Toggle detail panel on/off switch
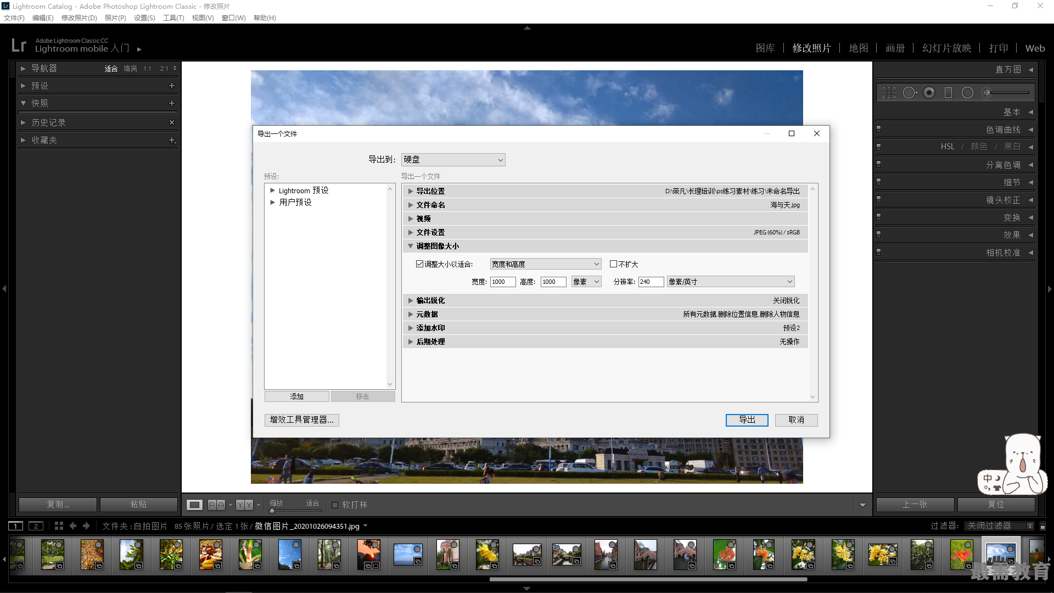Viewport: 1054px width, 593px height. pyautogui.click(x=879, y=182)
